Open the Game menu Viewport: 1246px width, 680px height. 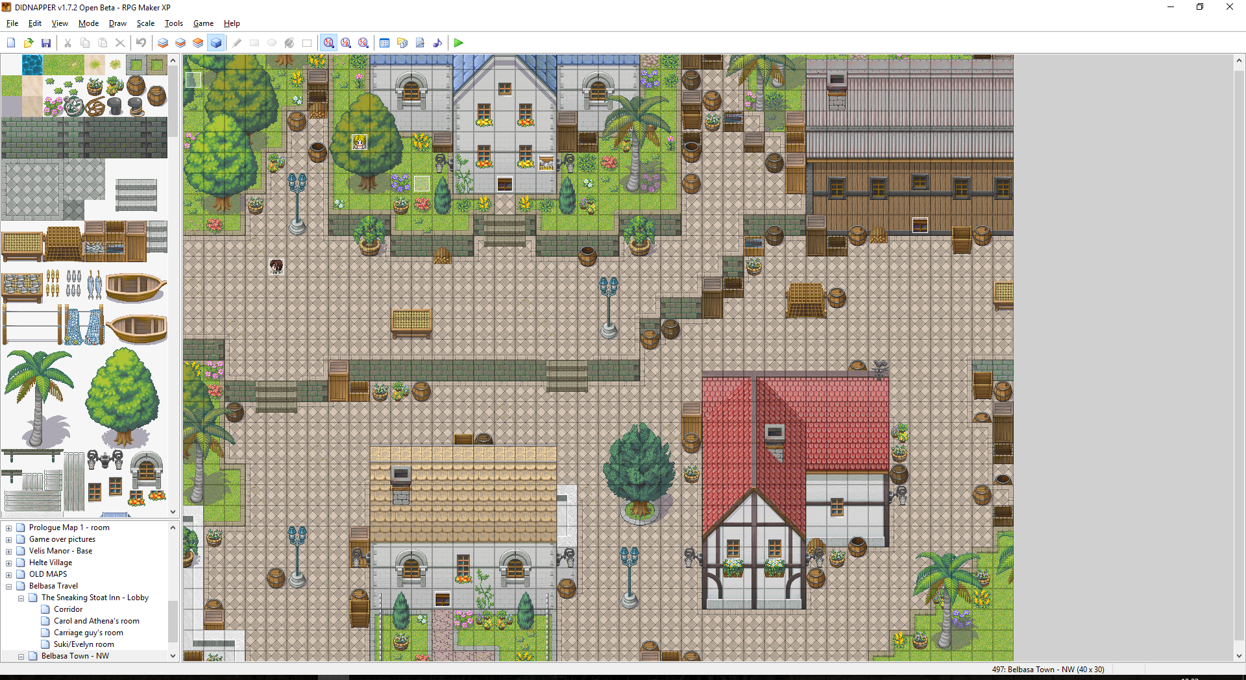click(203, 23)
